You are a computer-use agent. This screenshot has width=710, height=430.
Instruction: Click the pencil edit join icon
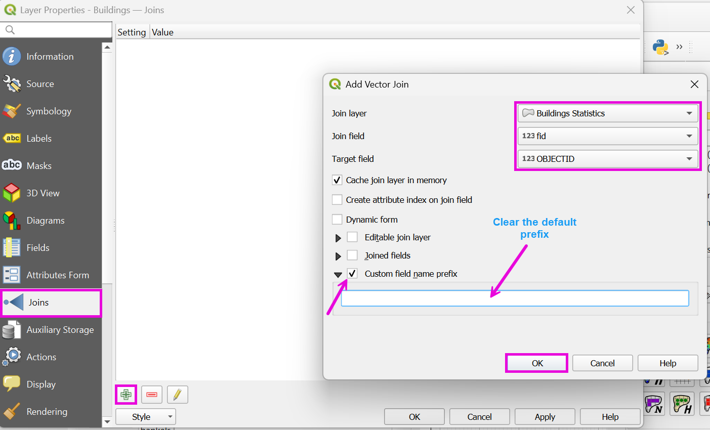pos(177,395)
